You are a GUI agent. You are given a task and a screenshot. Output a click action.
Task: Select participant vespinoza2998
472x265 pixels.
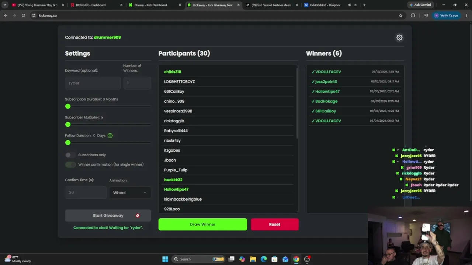pyautogui.click(x=178, y=111)
